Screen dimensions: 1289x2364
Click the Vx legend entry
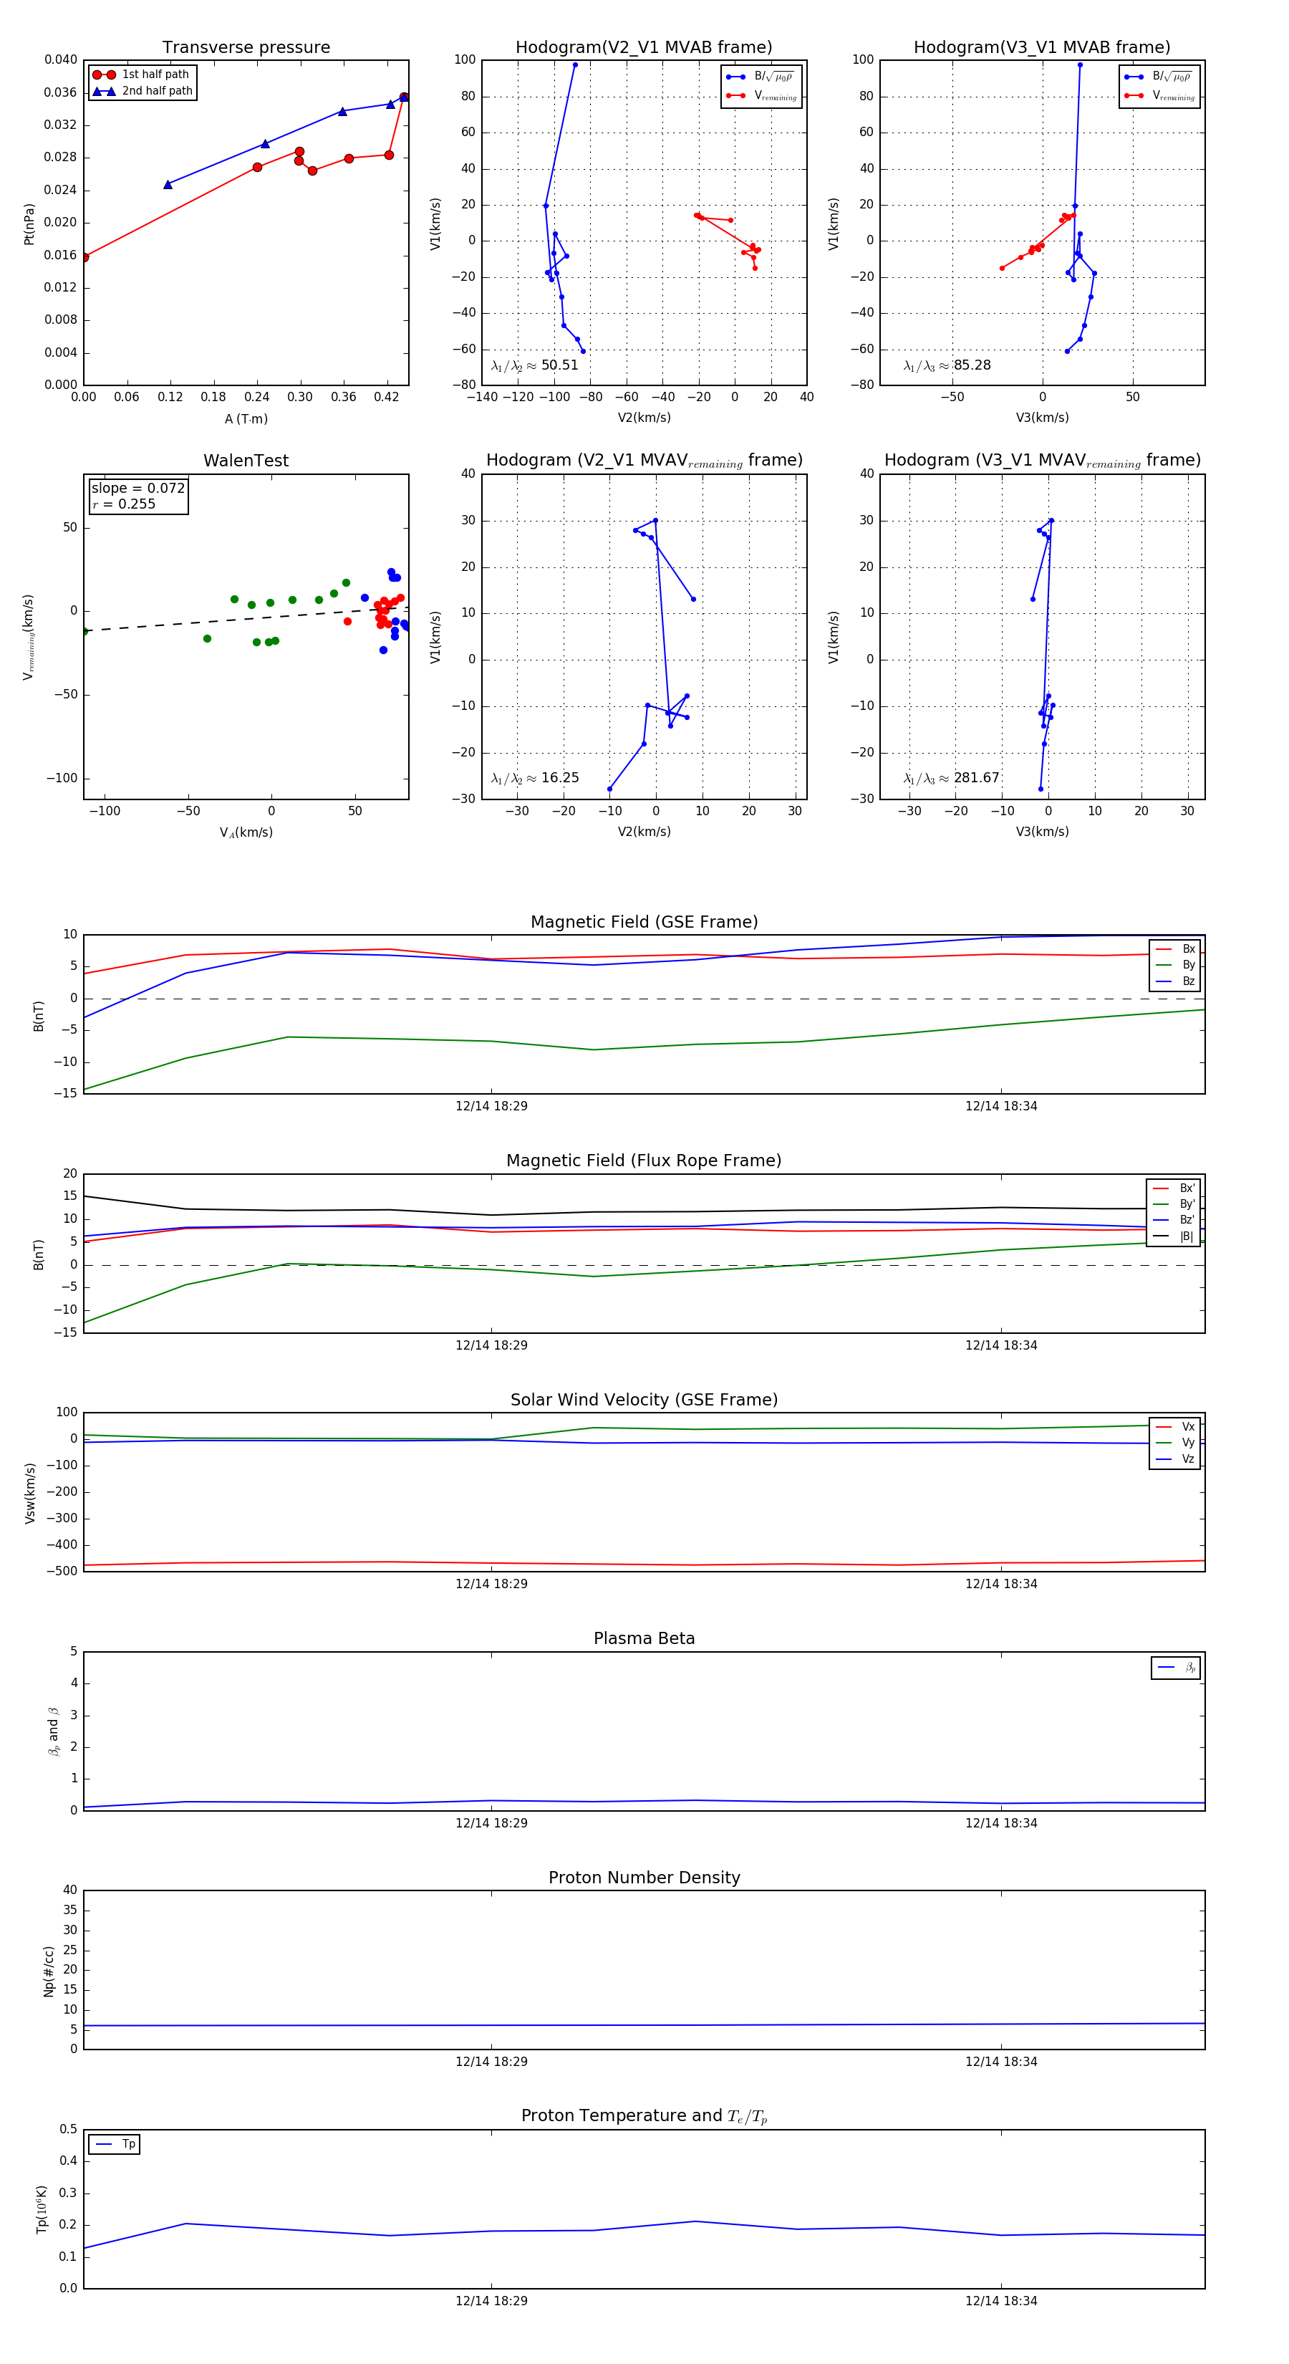pos(1175,1427)
